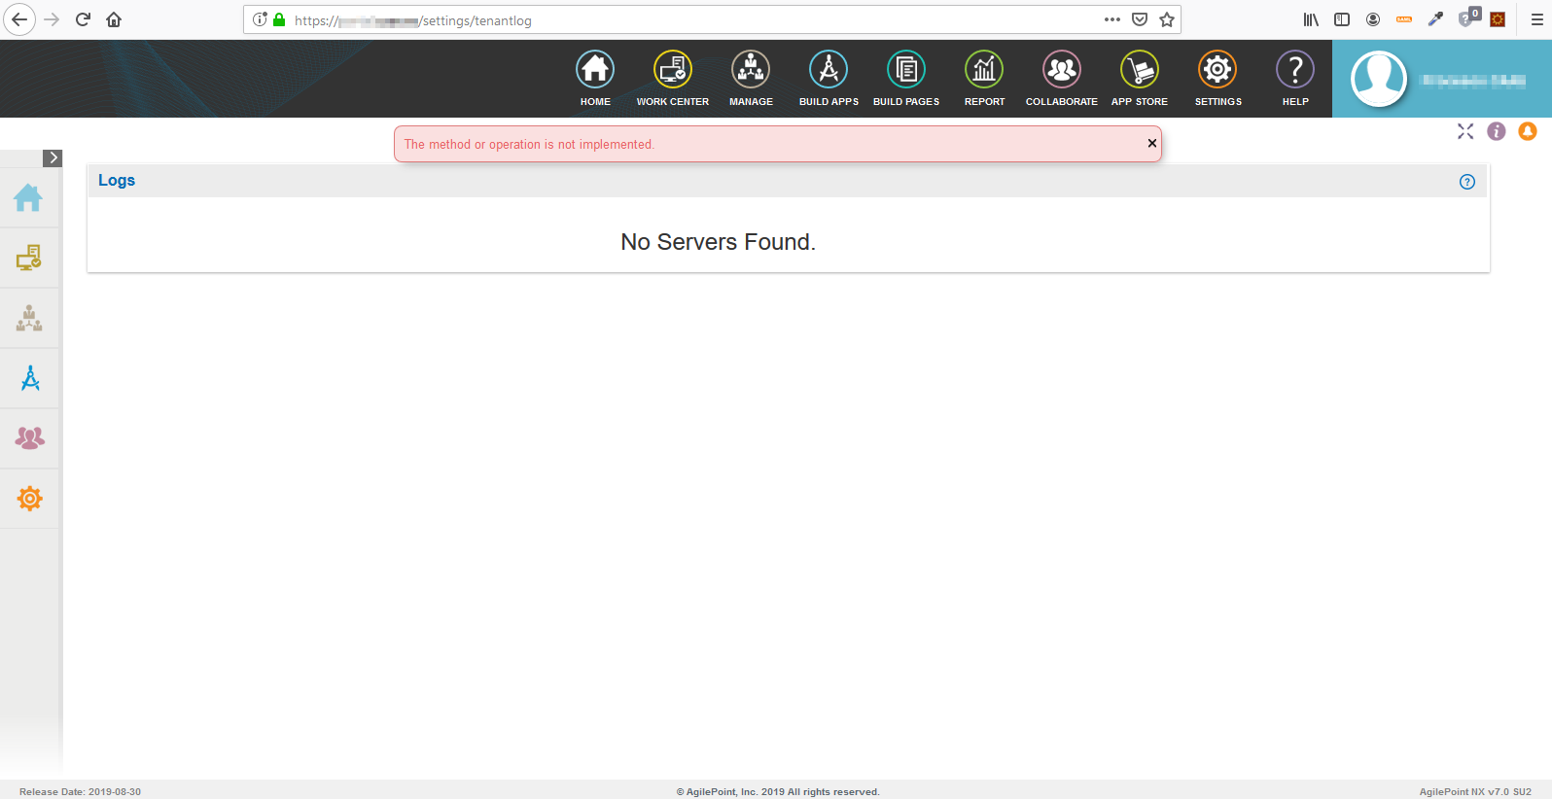This screenshot has width=1552, height=799.
Task: Open the purple info icon
Action: (x=1497, y=131)
